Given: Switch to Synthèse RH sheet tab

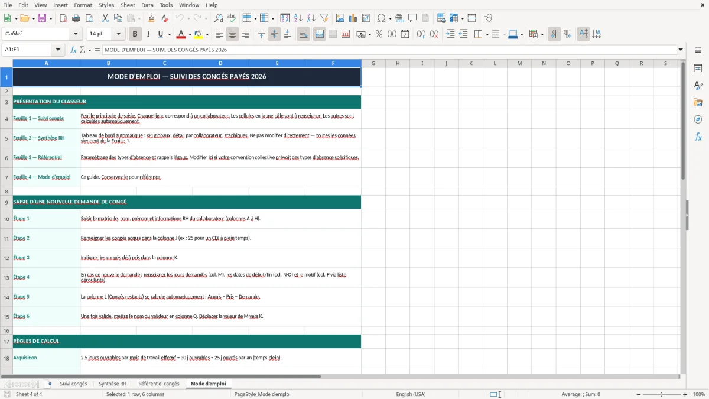Looking at the screenshot, I should coord(112,384).
